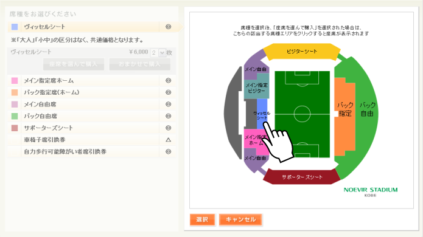Click availability circle icon for サポーターズシート

169,128
